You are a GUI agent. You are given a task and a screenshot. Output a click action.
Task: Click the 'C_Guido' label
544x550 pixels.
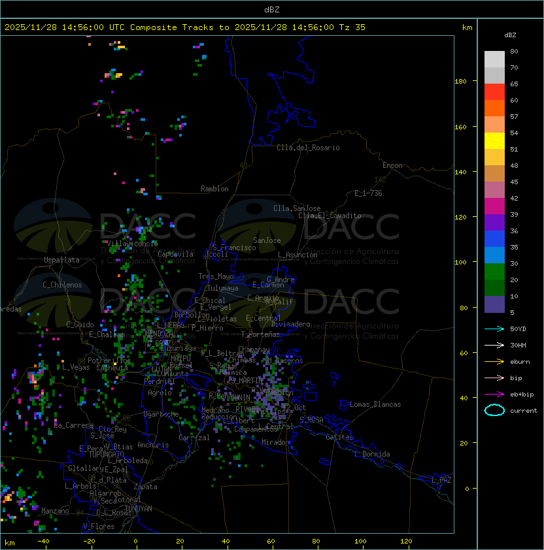coord(80,325)
